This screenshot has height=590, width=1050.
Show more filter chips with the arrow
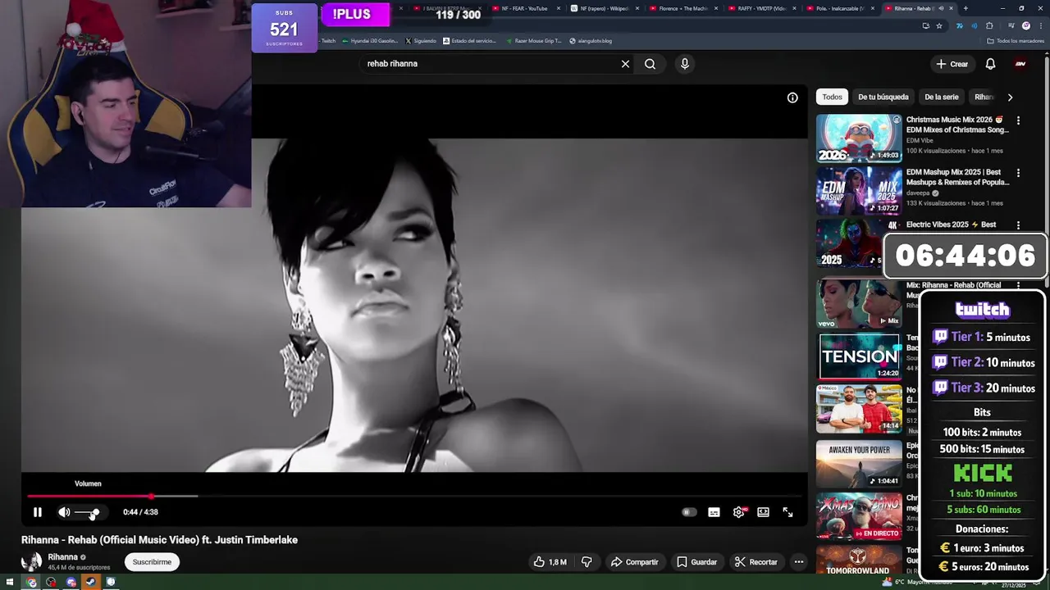(x=1010, y=97)
